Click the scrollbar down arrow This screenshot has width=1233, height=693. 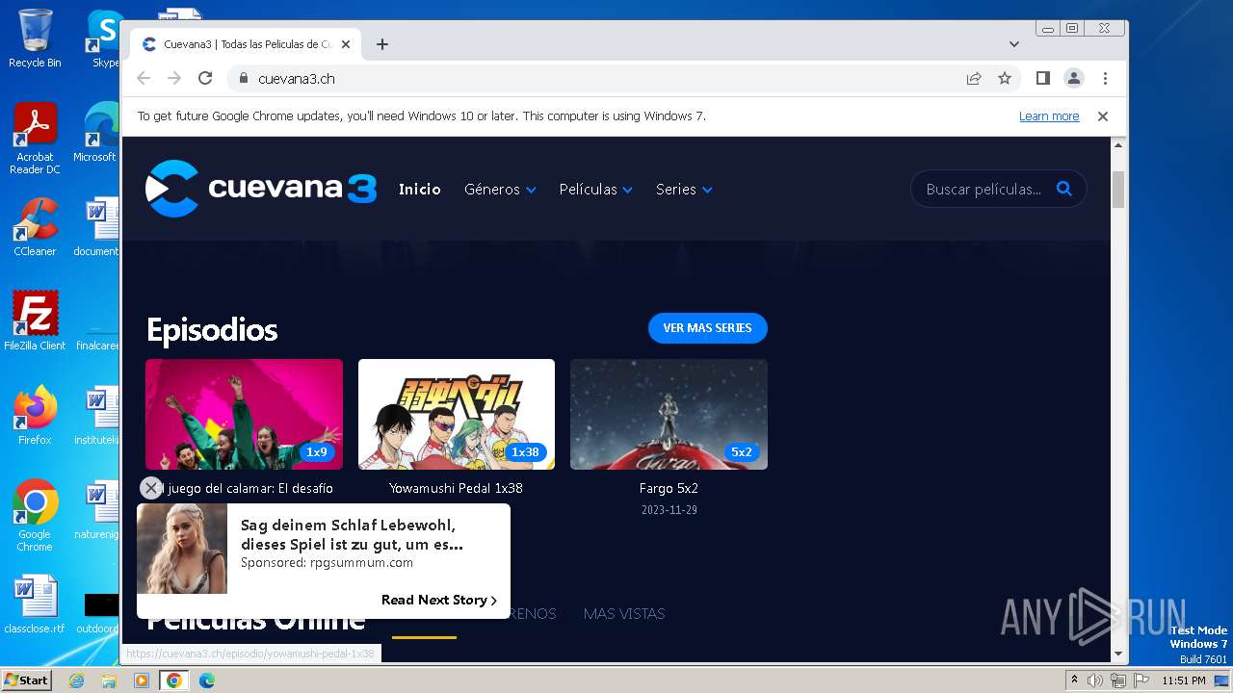[x=1118, y=654]
